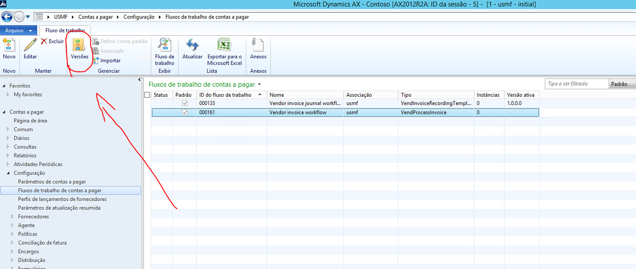The height and width of the screenshot is (269, 636).
Task: Expand Distribuição node
Action: tap(12, 260)
